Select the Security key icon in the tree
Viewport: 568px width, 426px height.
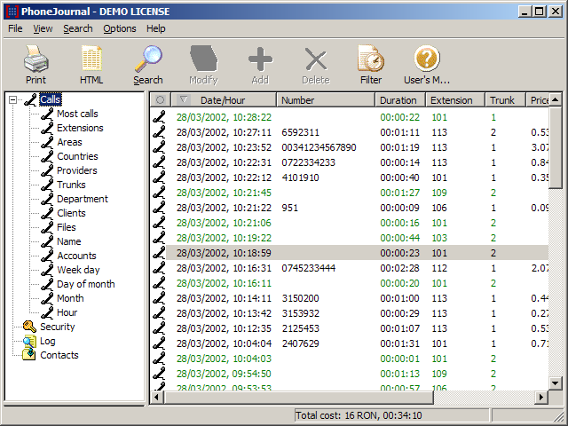(29, 327)
